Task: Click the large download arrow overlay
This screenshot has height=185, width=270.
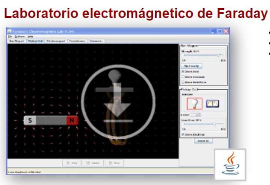Action: pos(118,102)
